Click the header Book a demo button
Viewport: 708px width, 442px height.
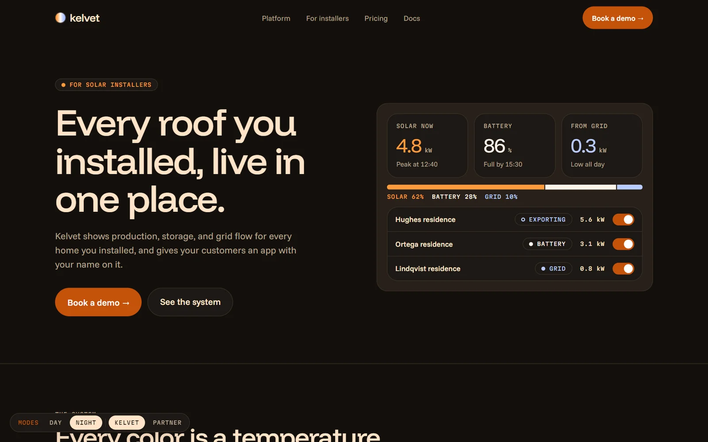click(617, 18)
